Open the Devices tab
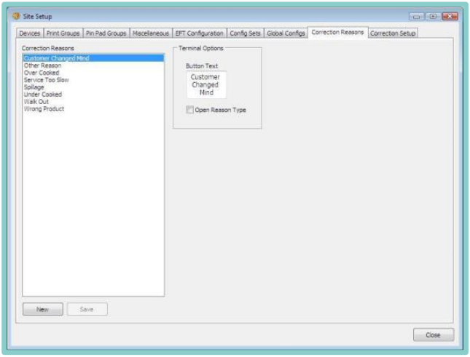 (x=30, y=33)
